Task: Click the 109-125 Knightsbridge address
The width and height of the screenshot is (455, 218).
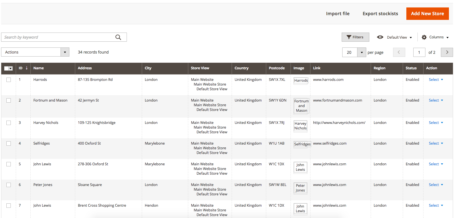Action: [96, 123]
